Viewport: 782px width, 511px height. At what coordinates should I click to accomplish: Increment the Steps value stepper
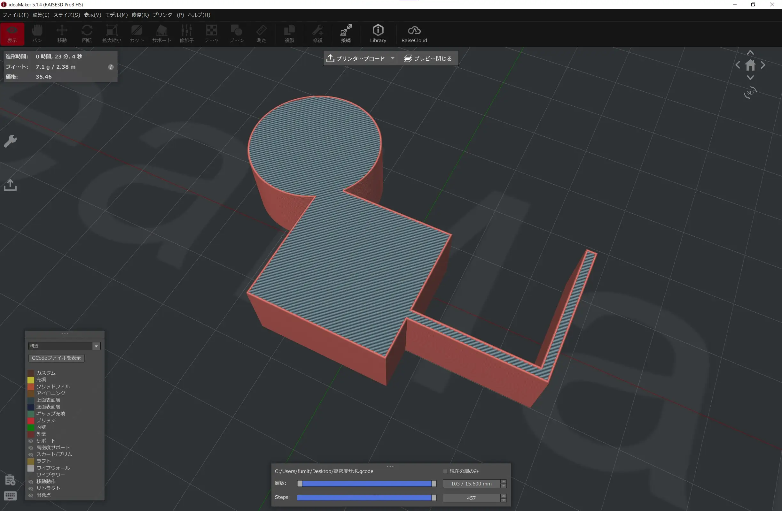[x=503, y=496]
